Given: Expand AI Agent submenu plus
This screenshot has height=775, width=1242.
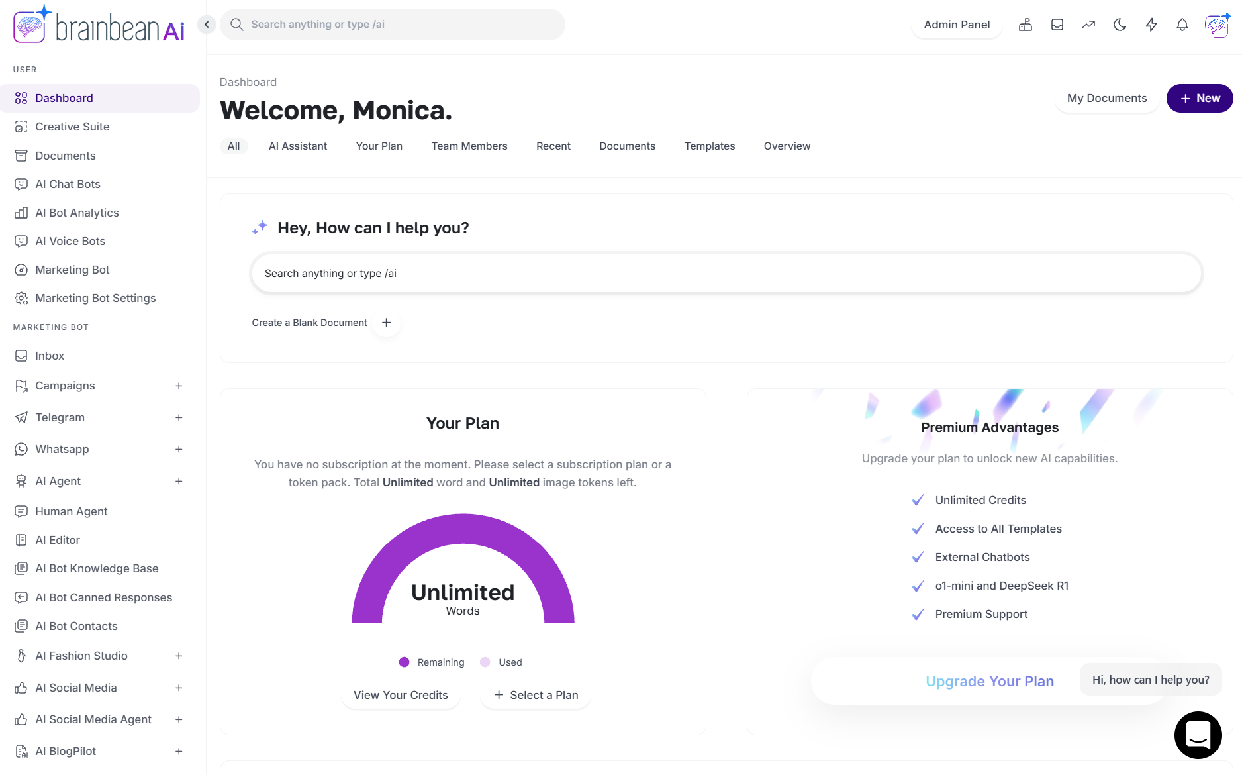Looking at the screenshot, I should point(179,481).
